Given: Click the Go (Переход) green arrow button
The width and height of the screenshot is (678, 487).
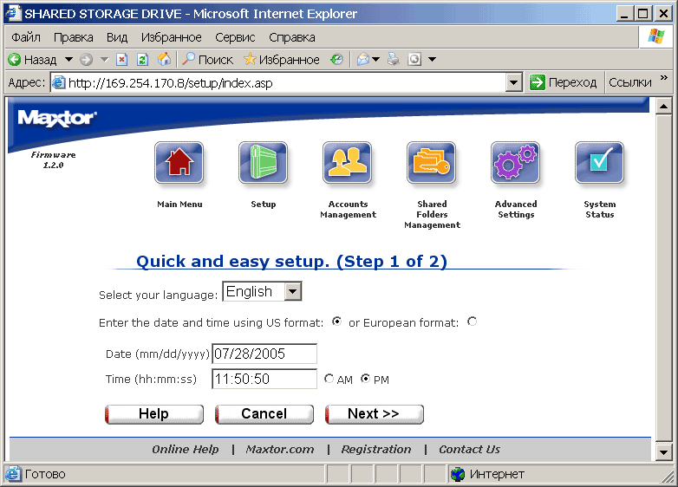Looking at the screenshot, I should point(563,82).
